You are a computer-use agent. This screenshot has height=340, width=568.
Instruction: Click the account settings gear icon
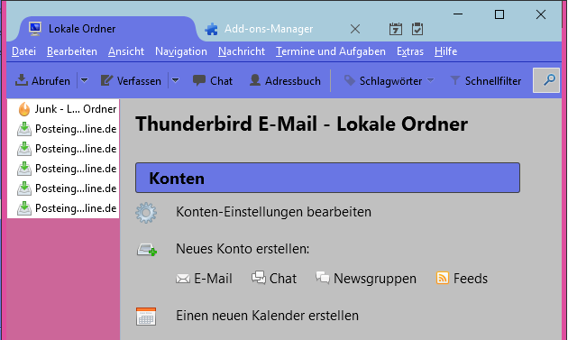[x=146, y=213]
